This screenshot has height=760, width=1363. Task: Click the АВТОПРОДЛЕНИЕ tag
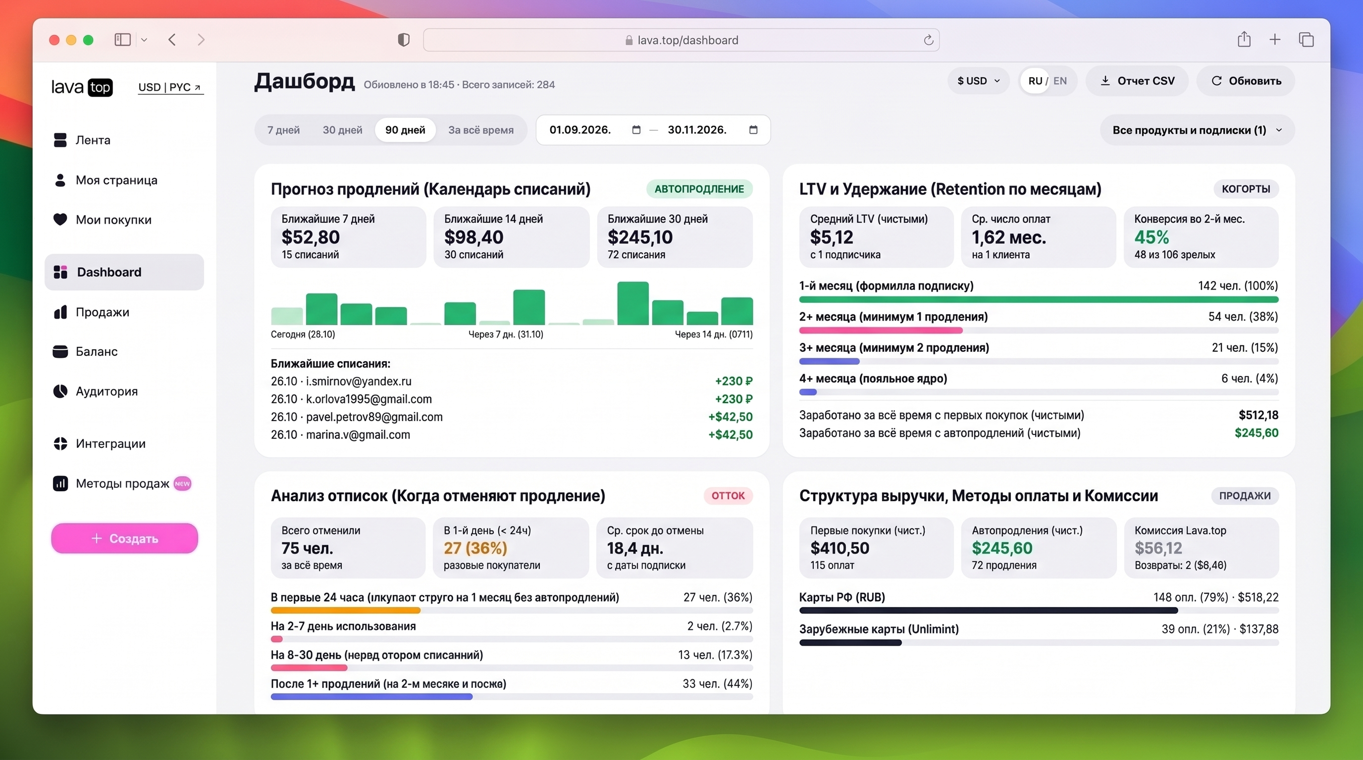[699, 189]
